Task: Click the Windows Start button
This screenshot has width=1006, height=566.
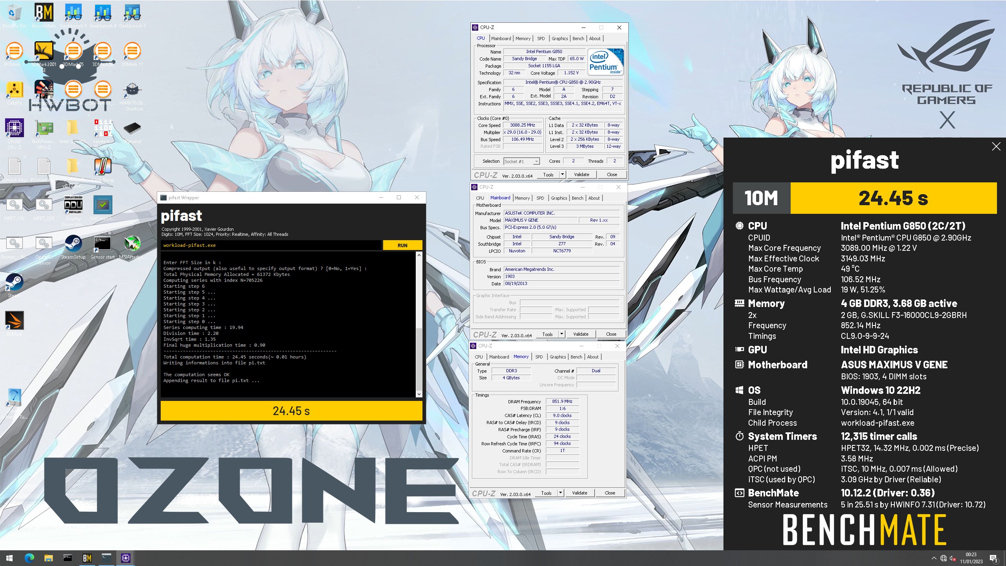Action: (x=9, y=558)
